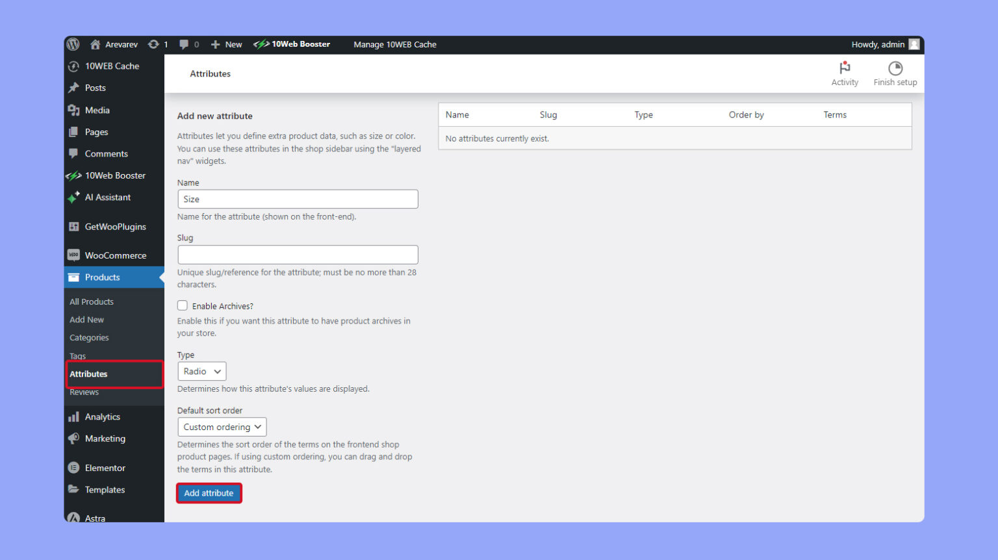
Task: Select Reviews in the Products submenu
Action: 84,392
